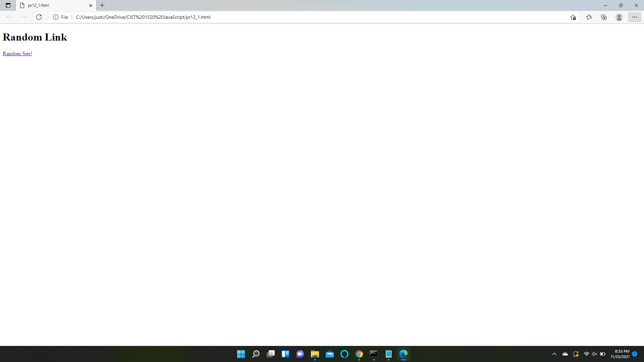Open the Collections panel
644x362 pixels.
pyautogui.click(x=604, y=17)
